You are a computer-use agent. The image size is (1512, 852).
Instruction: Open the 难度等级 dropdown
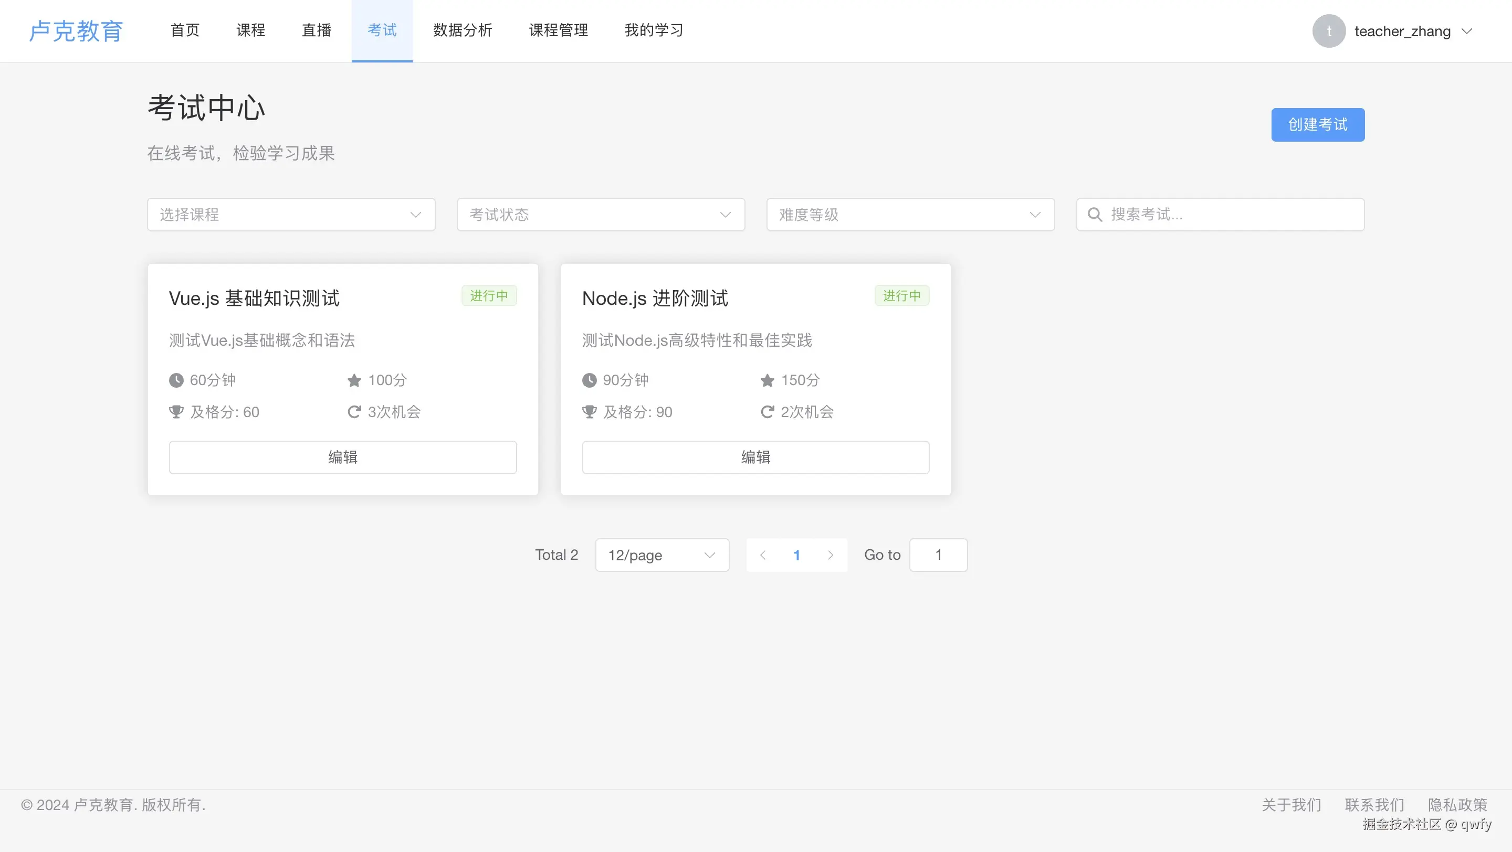[x=910, y=215]
